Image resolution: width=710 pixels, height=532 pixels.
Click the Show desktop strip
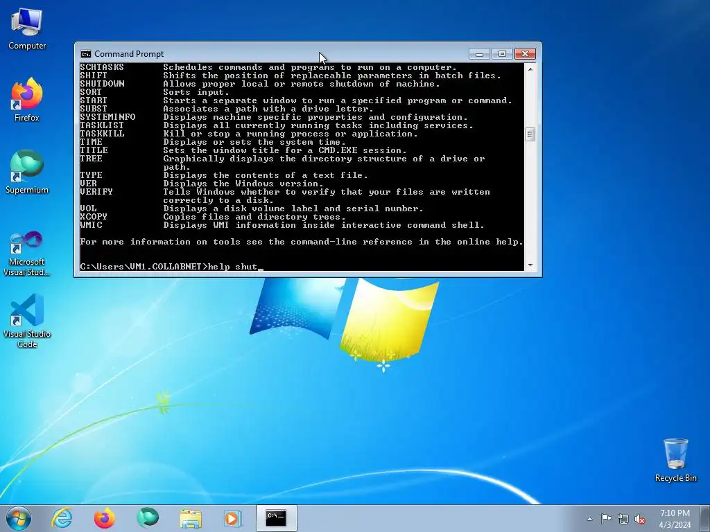[x=705, y=518]
